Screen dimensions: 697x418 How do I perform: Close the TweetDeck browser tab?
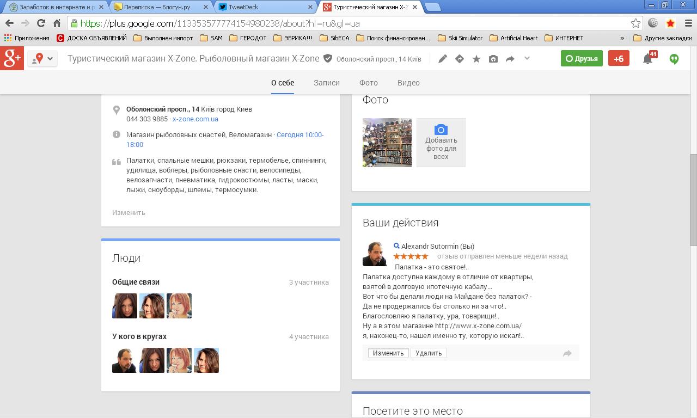tap(310, 7)
